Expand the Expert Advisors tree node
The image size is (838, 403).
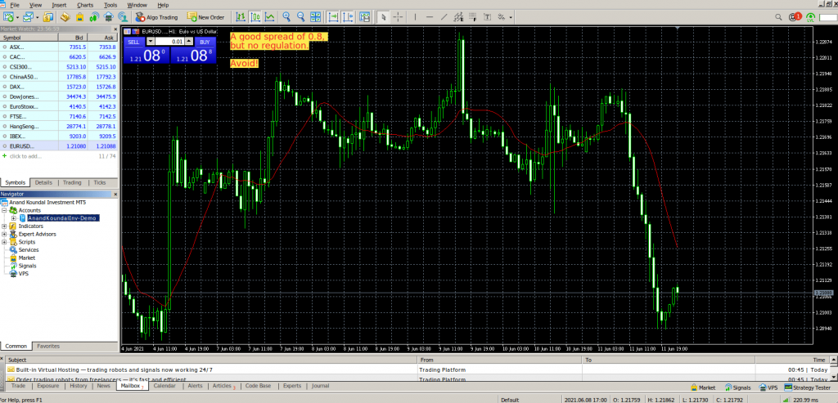[x=4, y=234]
